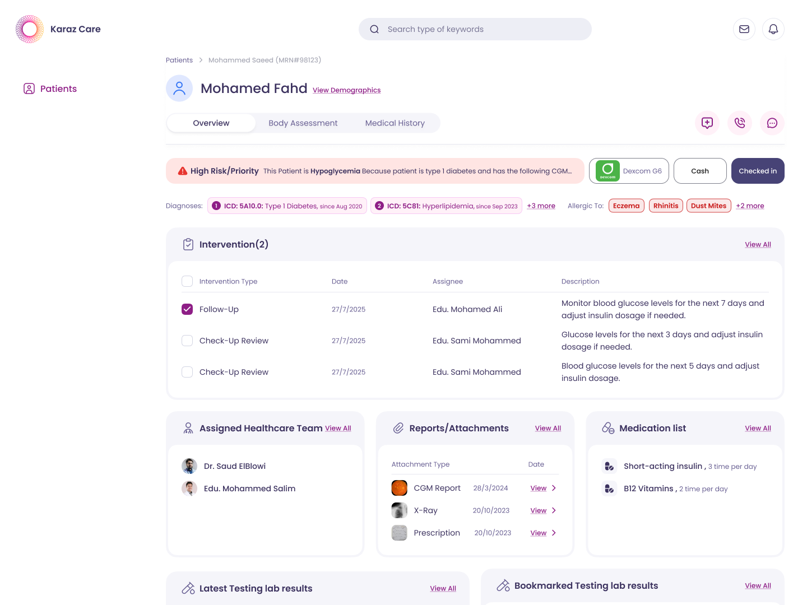
Task: Click the add note chat-plus icon
Action: 707,123
